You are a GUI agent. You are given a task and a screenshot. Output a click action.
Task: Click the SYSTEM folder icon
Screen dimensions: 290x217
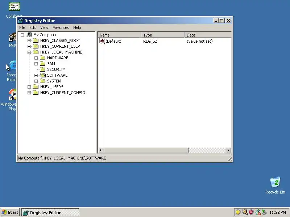43,81
